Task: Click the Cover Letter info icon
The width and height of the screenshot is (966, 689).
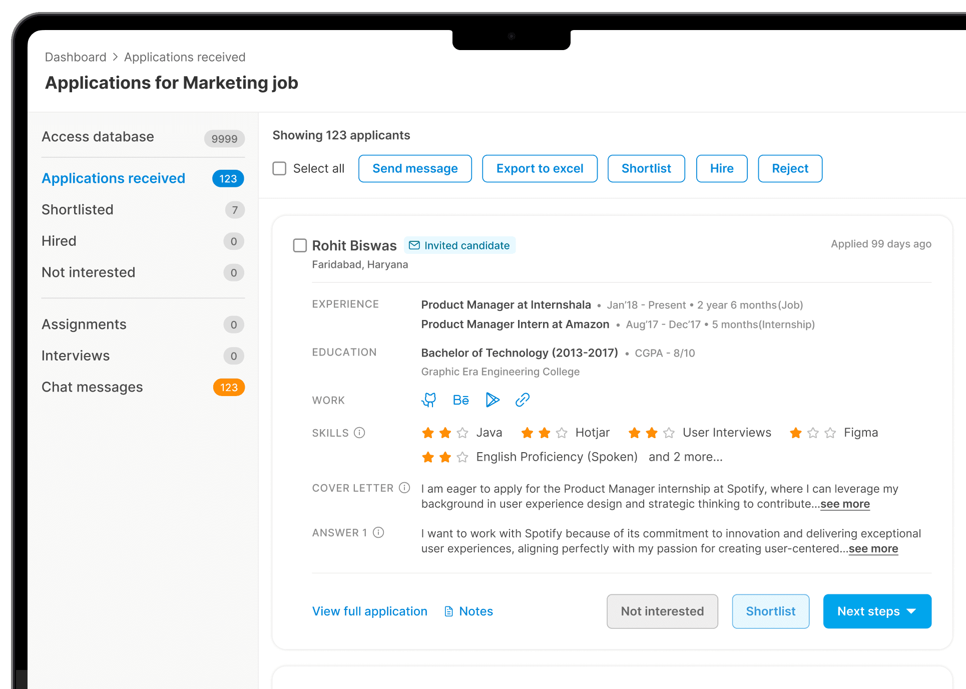Action: [404, 488]
